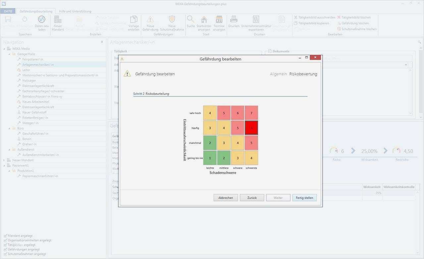Collapse the Produktion1 node arrow
The height and width of the screenshot is (259, 424).
pyautogui.click(x=9, y=171)
